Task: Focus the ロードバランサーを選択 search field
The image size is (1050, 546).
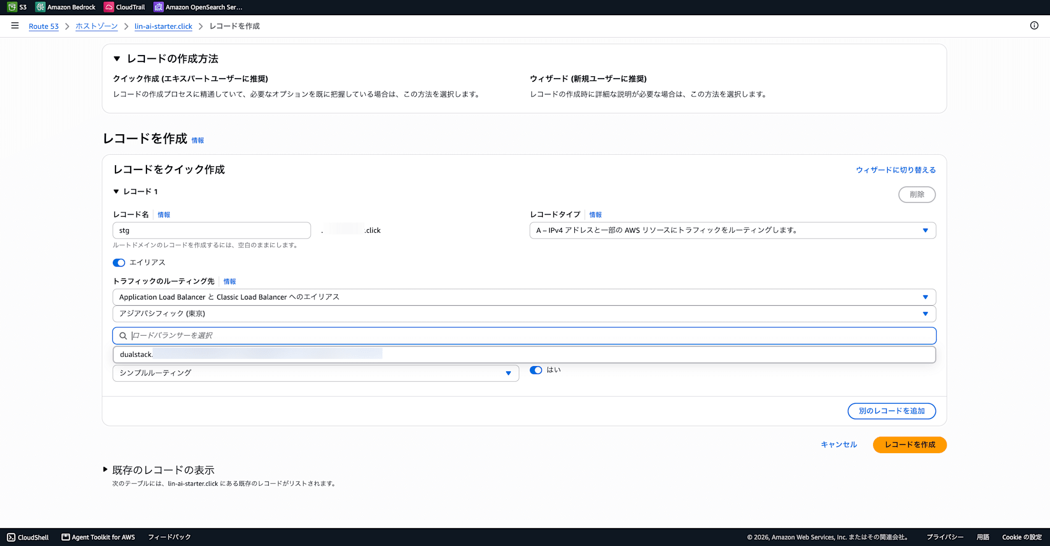Action: point(524,336)
